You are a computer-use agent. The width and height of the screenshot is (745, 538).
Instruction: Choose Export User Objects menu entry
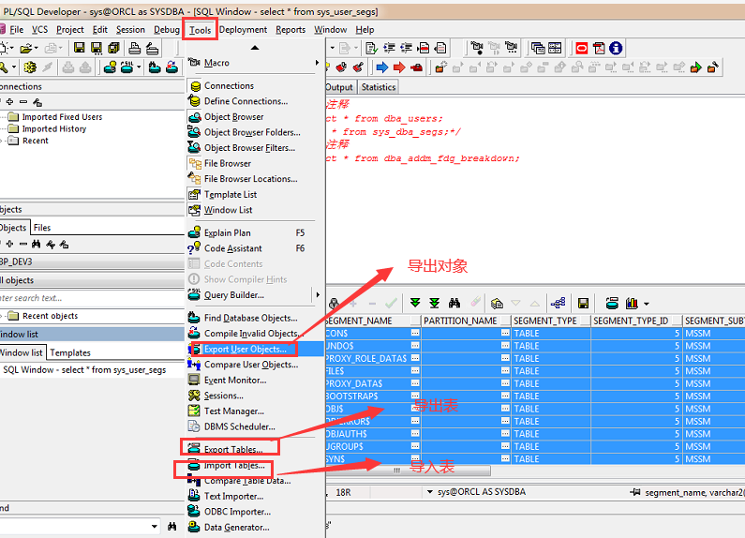click(x=245, y=349)
